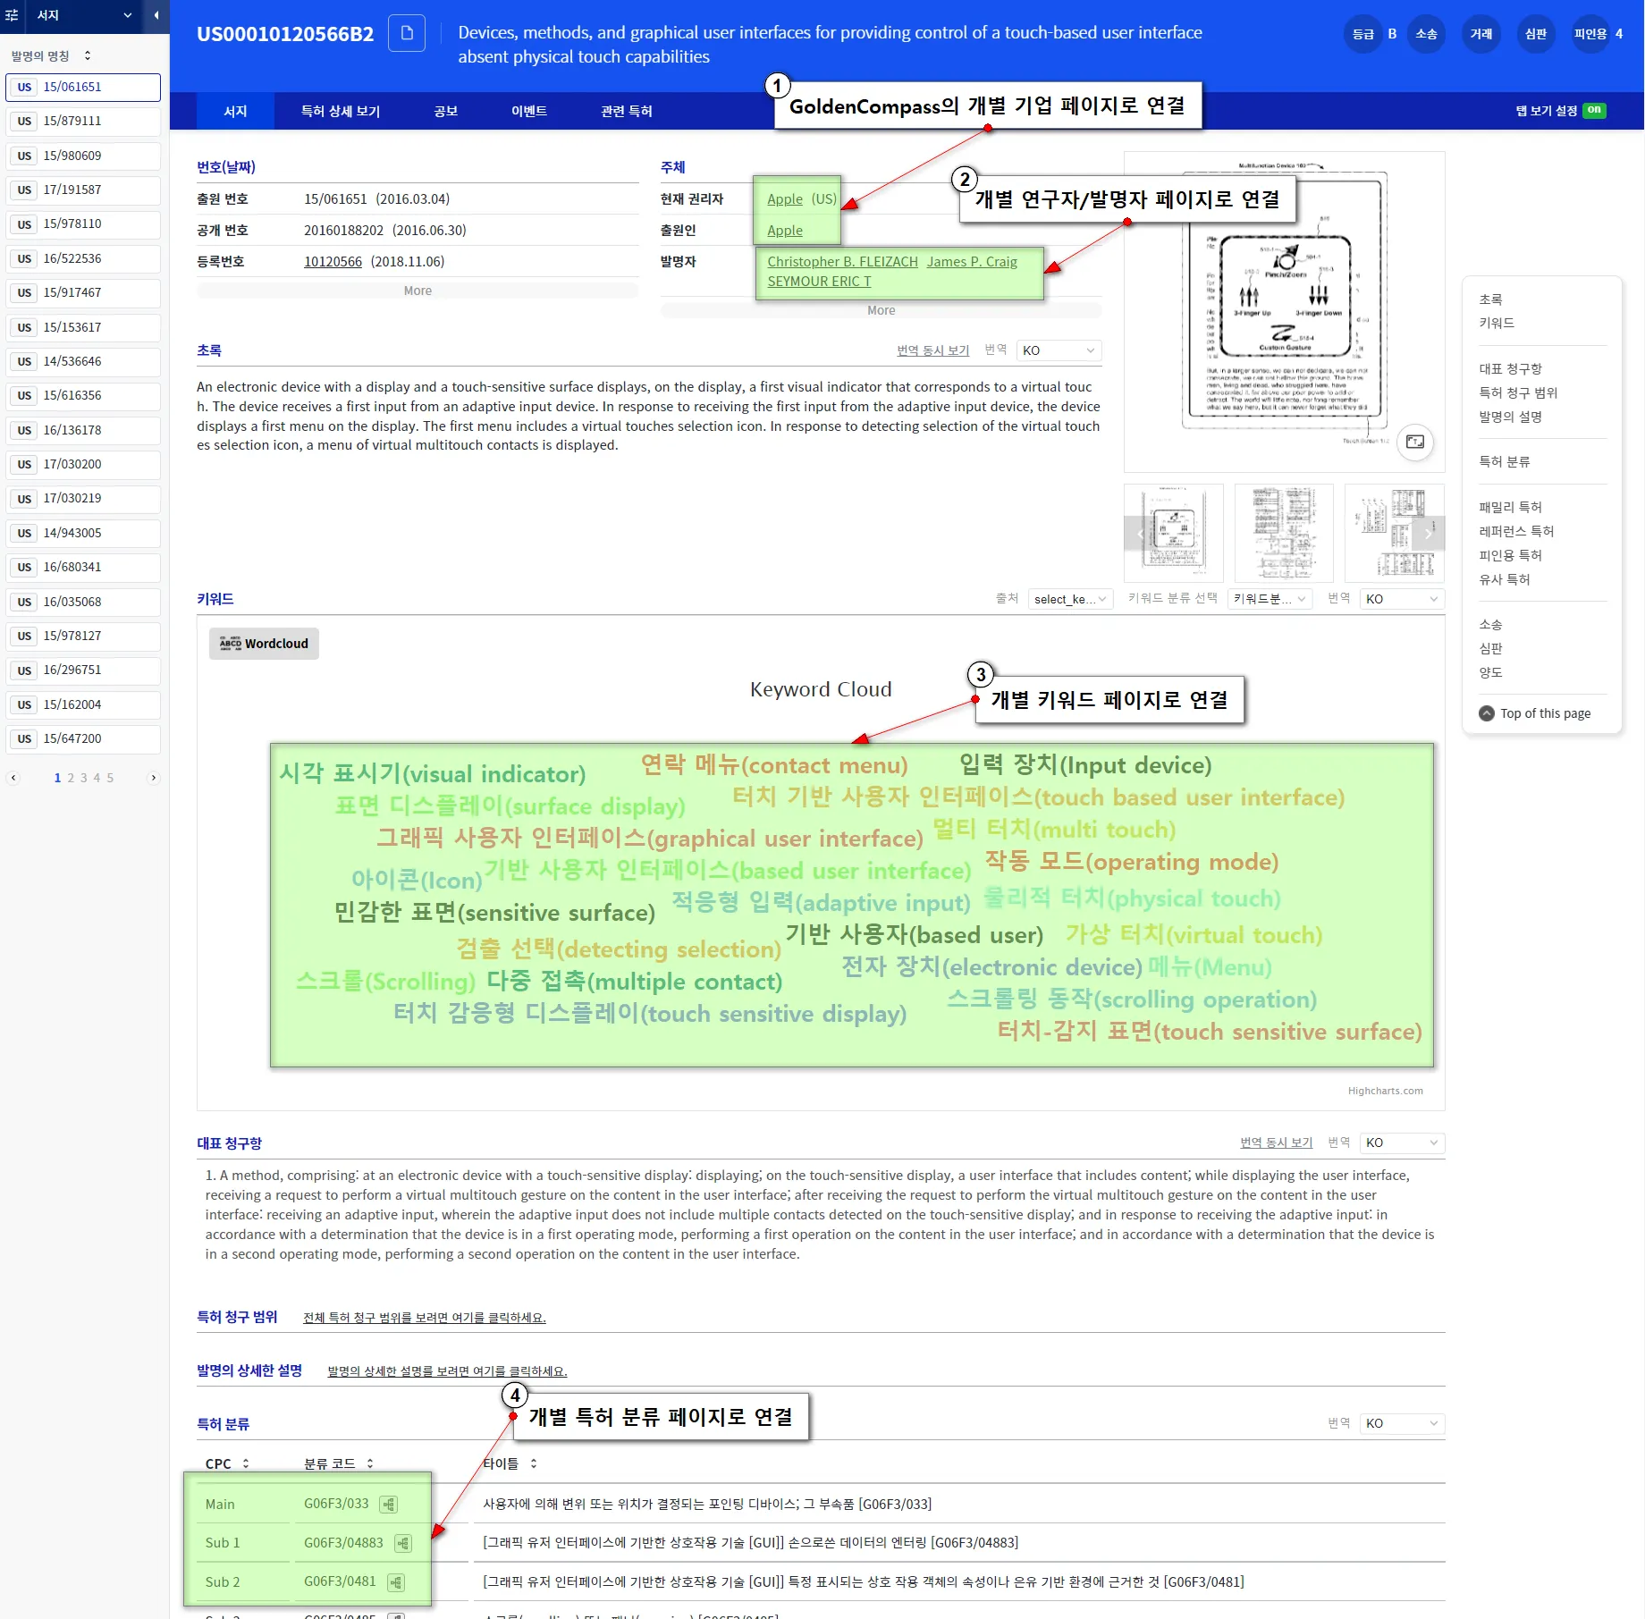The width and height of the screenshot is (1645, 1619).
Task: Switch to the 특허 상세 보기 tab
Action: pos(341,111)
